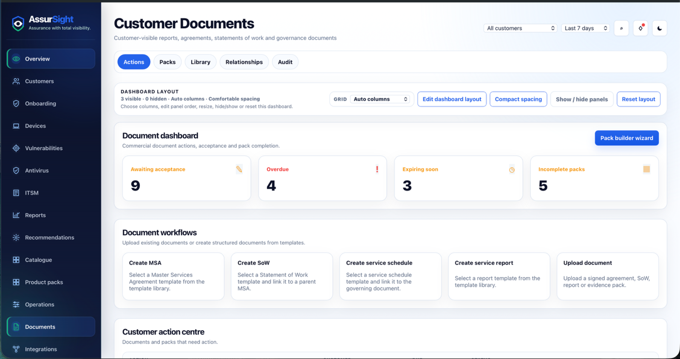
Task: Click clock icon on Expiring soon card
Action: pyautogui.click(x=512, y=170)
